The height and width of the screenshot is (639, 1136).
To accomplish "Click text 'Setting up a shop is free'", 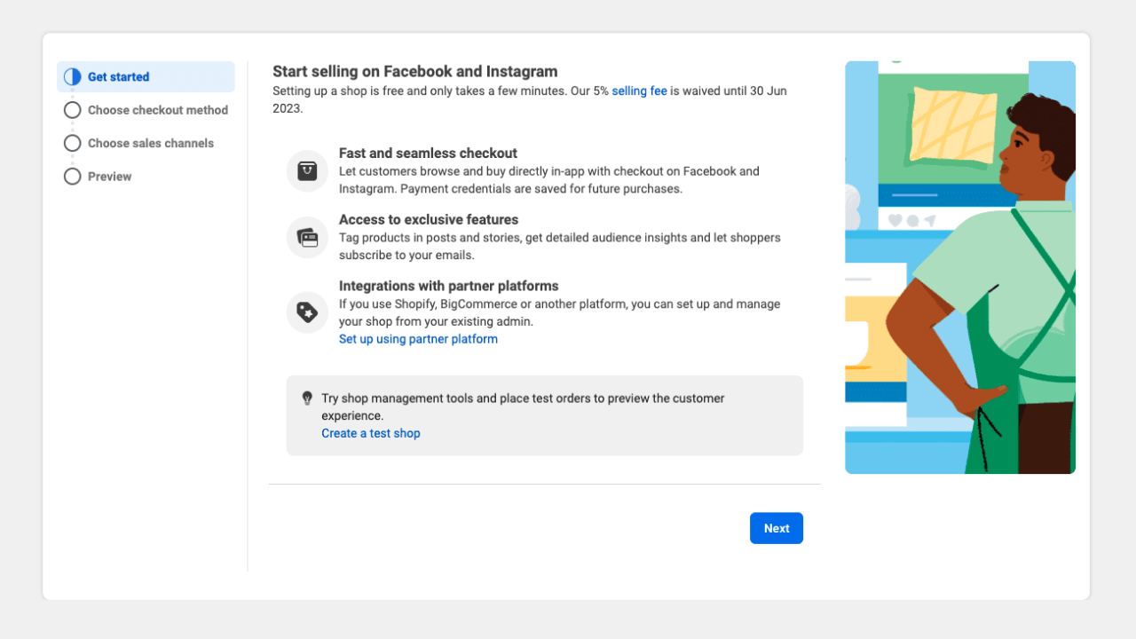I will 341,91.
